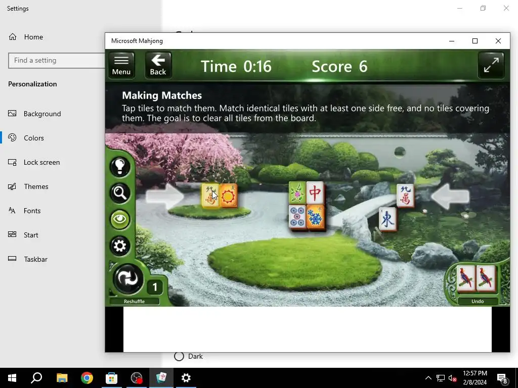Open the magnifying glass zoom tool
The height and width of the screenshot is (388, 518).
[x=120, y=192]
